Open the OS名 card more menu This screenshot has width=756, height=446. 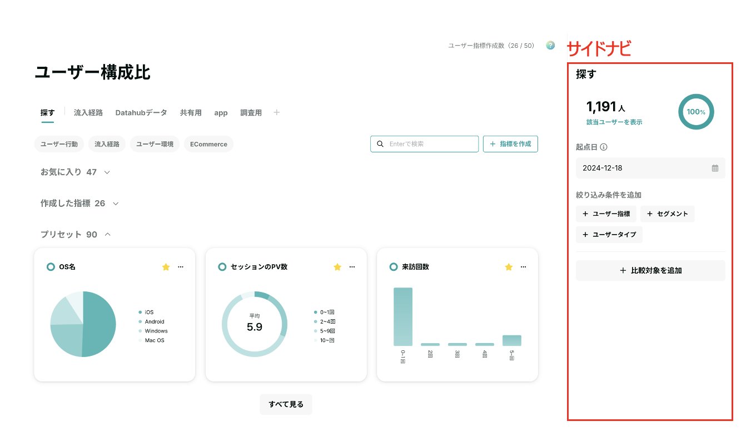[181, 267]
